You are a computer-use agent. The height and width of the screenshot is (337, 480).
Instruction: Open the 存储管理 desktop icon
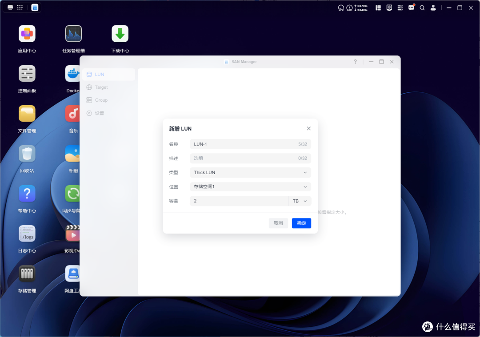(27, 274)
